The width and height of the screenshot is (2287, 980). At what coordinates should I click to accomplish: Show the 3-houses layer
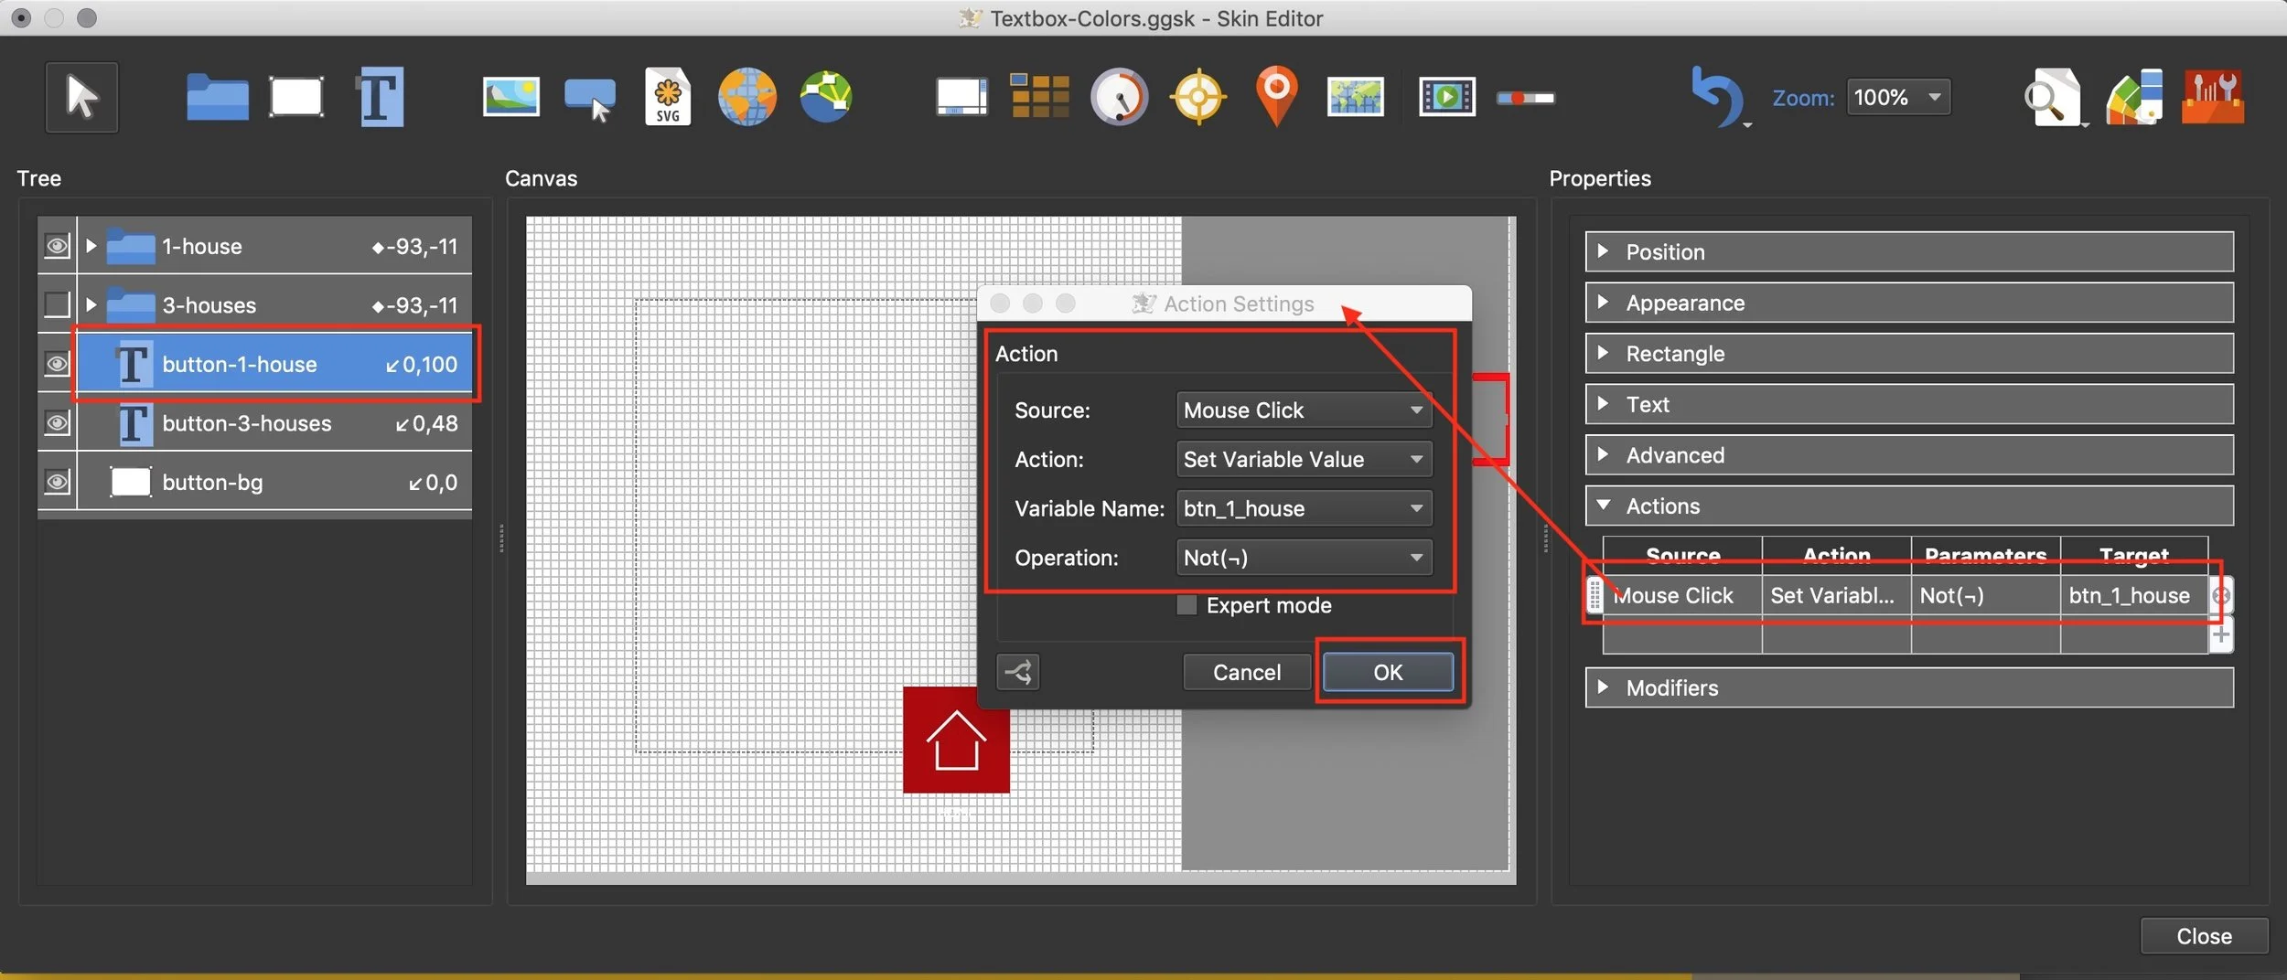tap(57, 304)
